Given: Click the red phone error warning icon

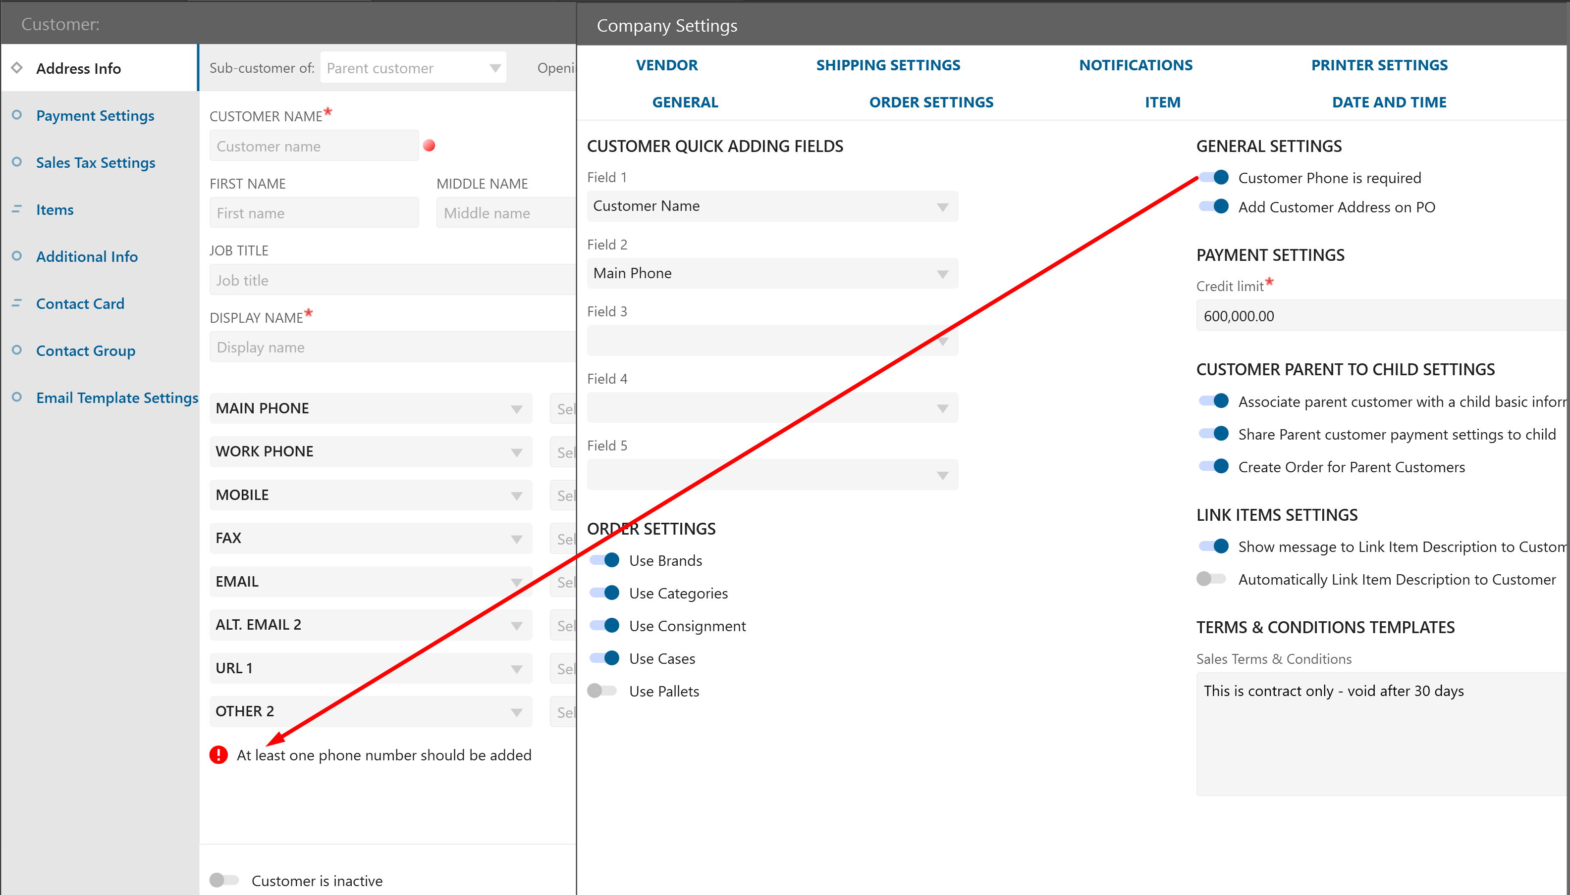Looking at the screenshot, I should 218,754.
